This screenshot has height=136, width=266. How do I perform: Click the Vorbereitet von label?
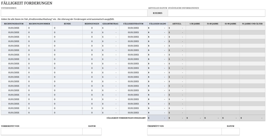point(10,126)
